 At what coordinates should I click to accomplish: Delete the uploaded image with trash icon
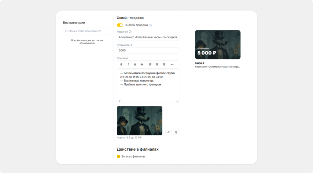(176, 132)
